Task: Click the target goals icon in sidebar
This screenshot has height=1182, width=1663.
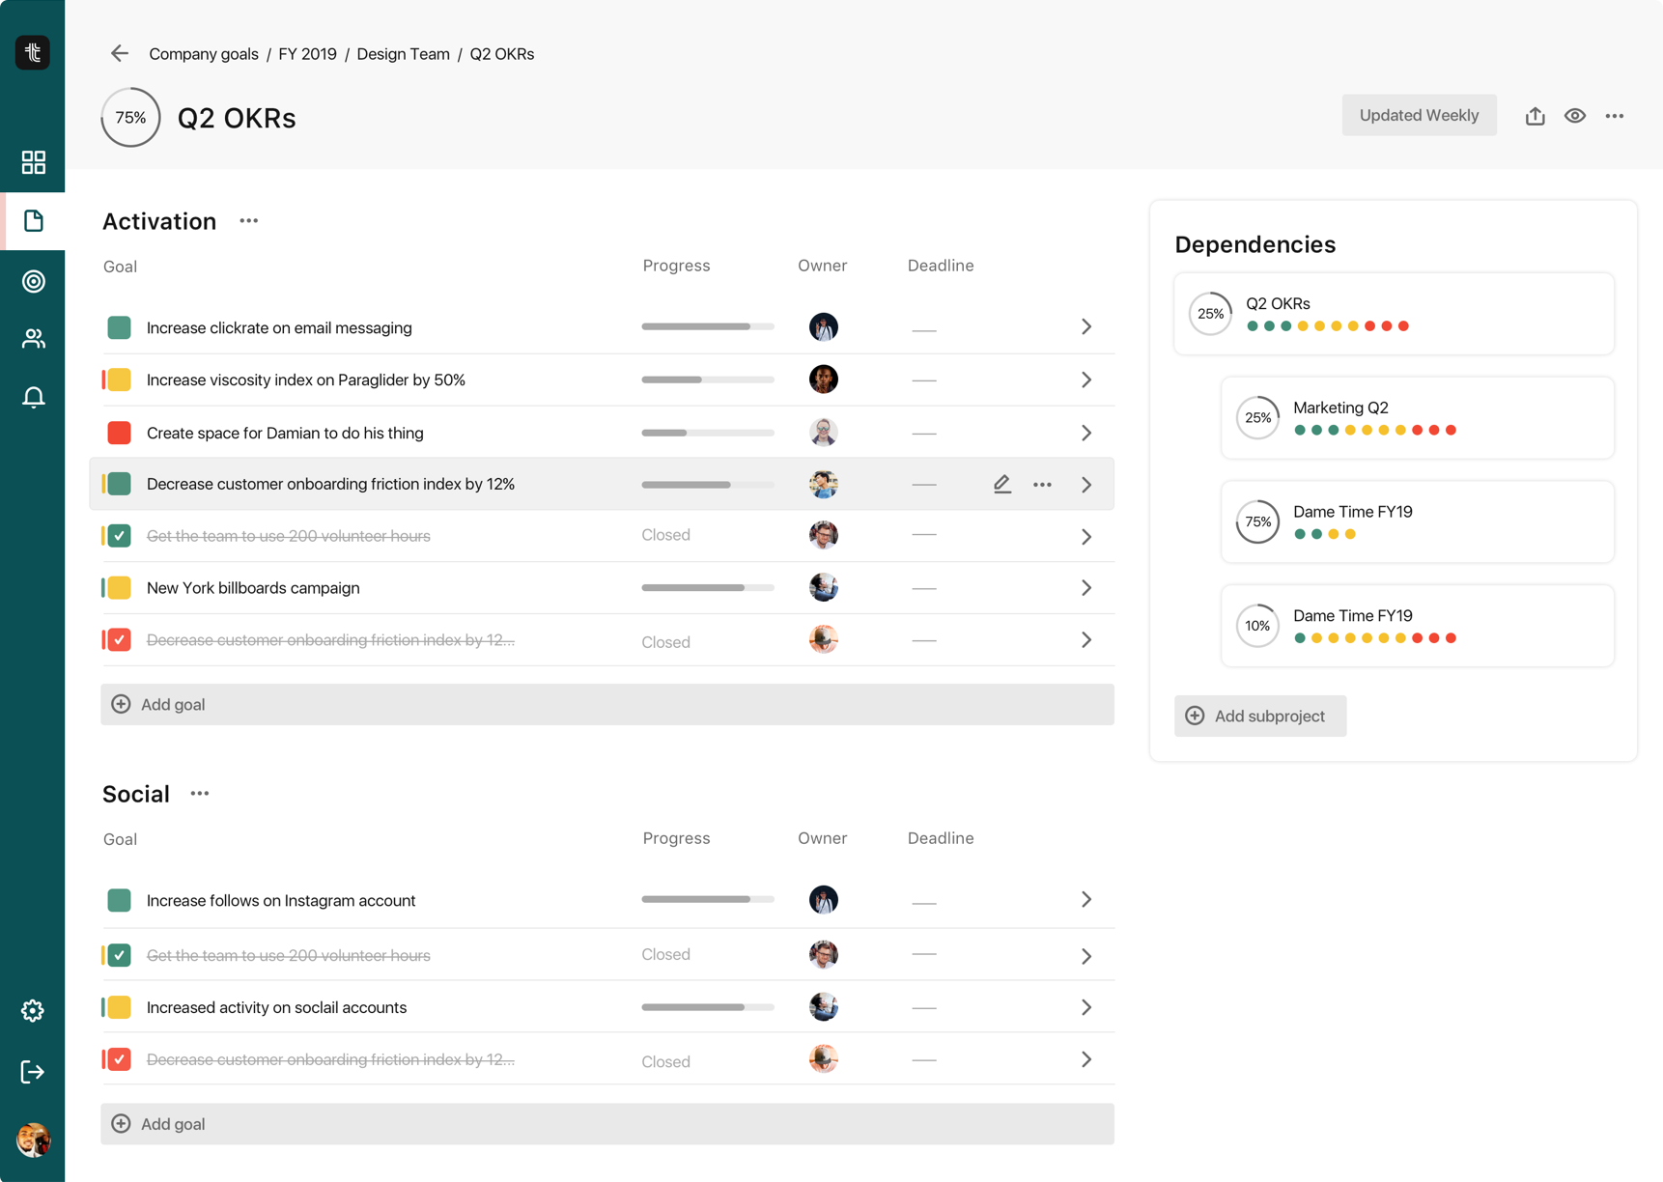Action: click(x=33, y=281)
